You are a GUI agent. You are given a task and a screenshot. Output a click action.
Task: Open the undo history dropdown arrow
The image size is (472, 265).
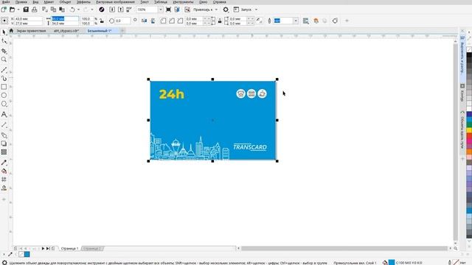coord(79,10)
